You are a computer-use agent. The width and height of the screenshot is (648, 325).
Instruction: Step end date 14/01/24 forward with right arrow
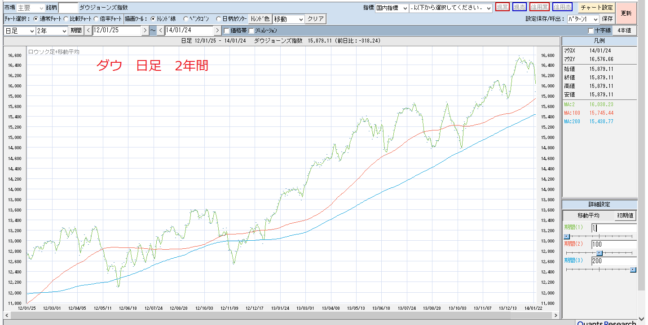(x=218, y=30)
